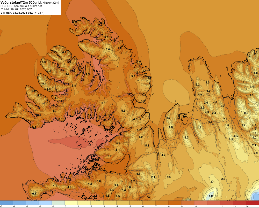The image size is (259, 208).
Task: Pick the legend swatch between 5 and 6
Action: [x=136, y=203]
